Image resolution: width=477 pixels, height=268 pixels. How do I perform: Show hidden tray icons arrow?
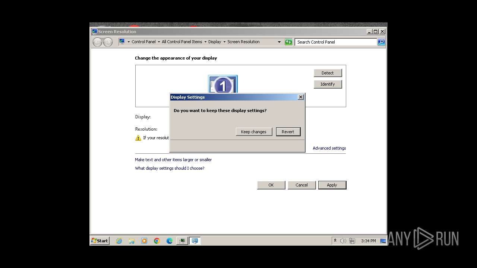[335, 241]
